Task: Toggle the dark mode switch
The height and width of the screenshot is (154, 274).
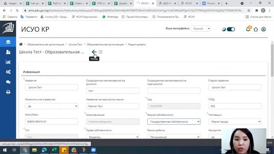Action: (231, 30)
